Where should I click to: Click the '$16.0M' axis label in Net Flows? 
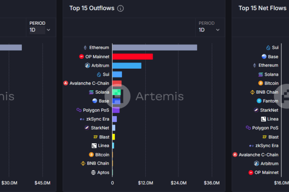click(x=282, y=183)
